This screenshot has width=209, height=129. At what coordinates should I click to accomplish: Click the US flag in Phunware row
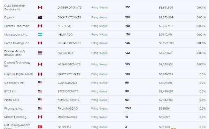coord(40,109)
